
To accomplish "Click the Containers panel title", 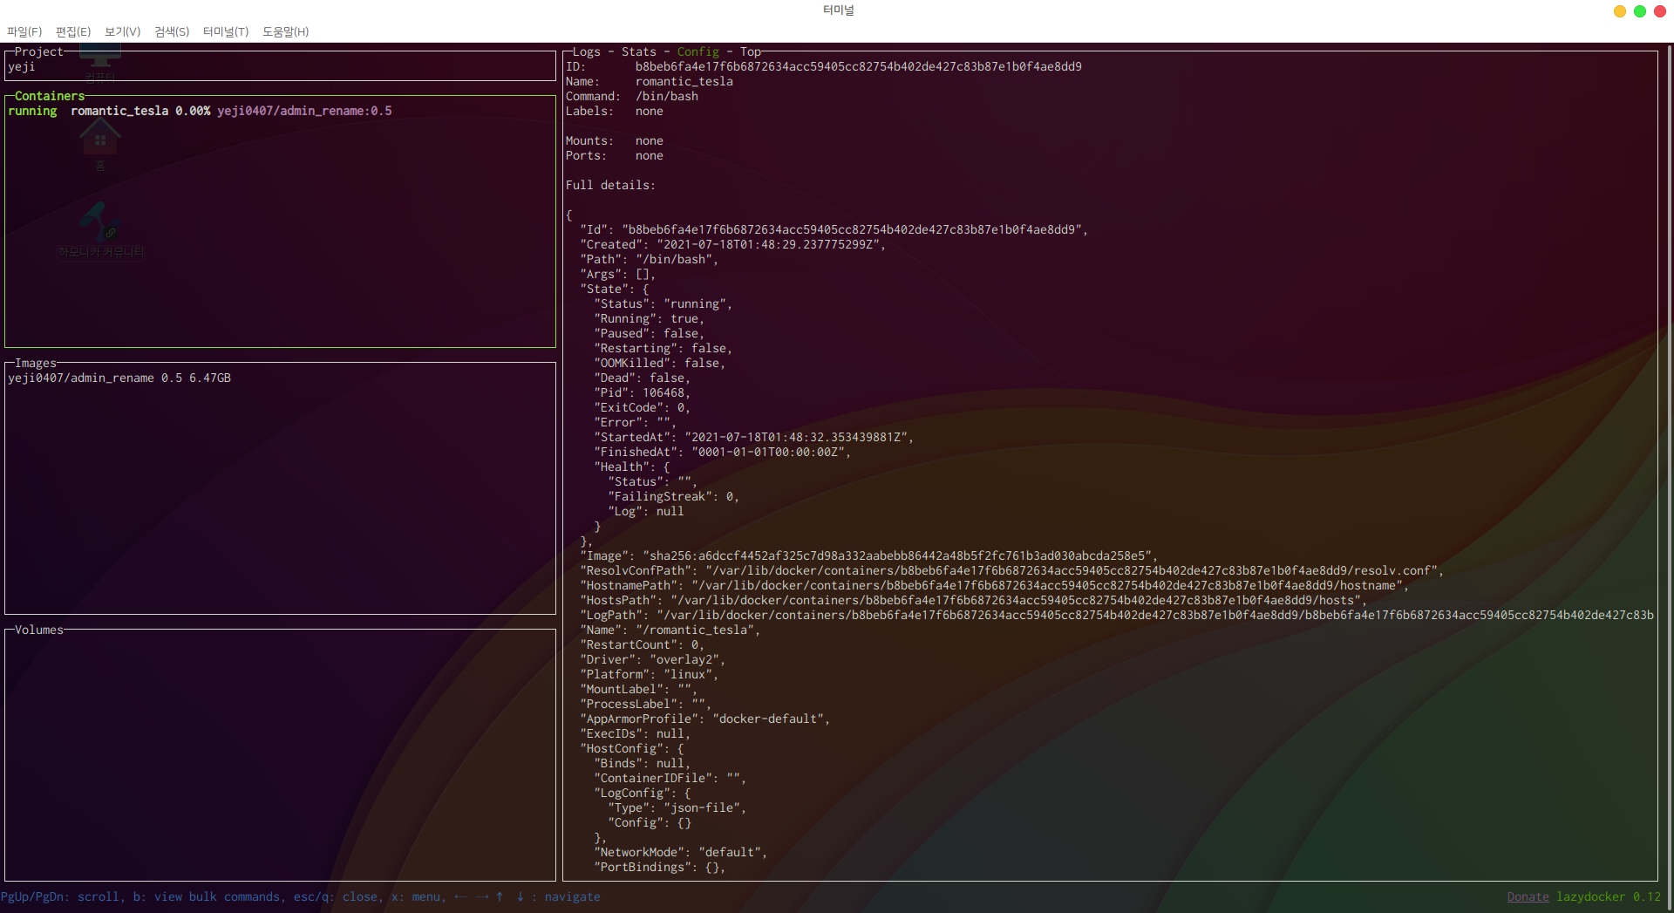I will (50, 96).
